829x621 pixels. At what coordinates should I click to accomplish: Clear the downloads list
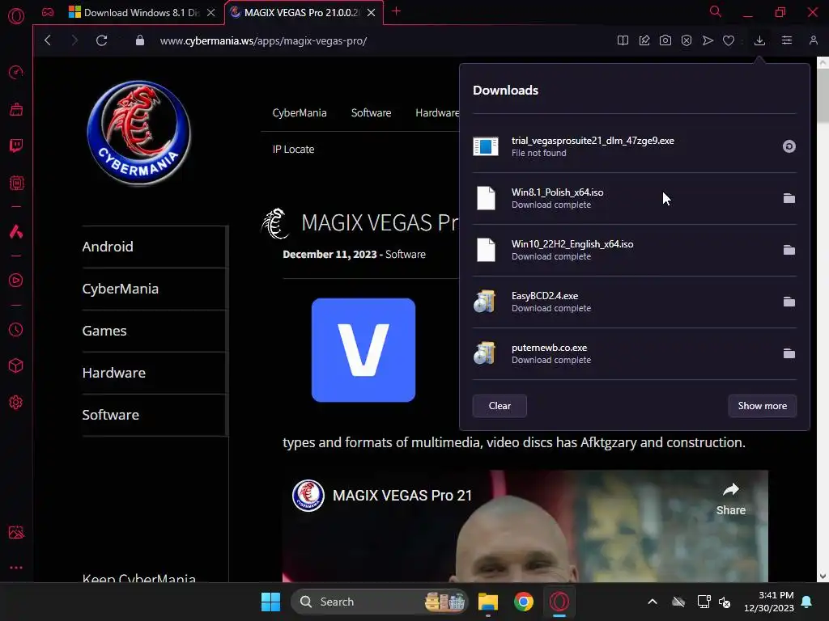[500, 406]
